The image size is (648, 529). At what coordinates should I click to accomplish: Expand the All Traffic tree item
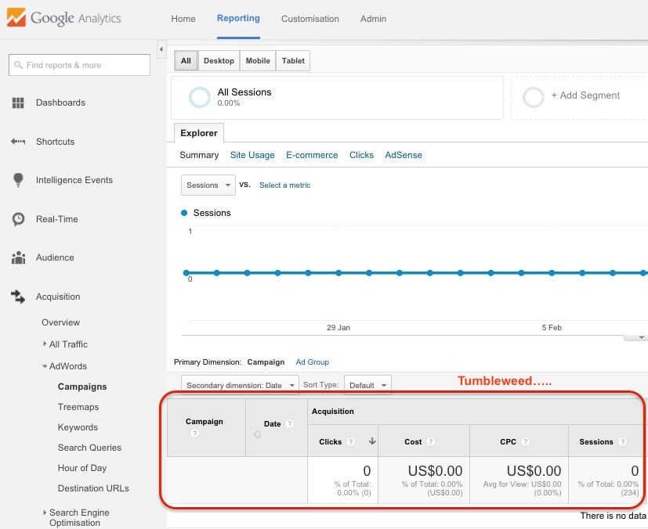point(45,344)
